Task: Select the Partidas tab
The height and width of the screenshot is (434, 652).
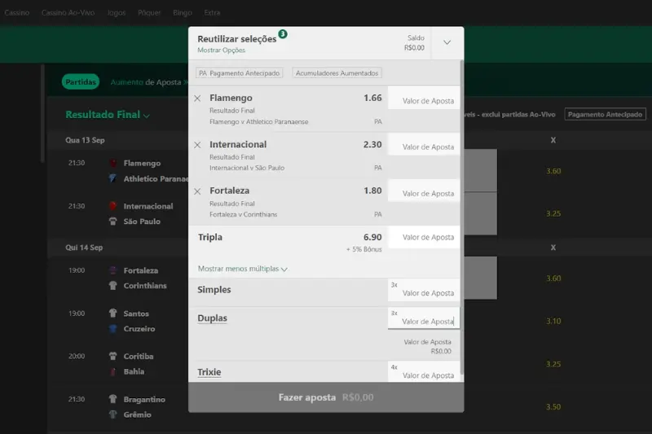Action: tap(81, 81)
